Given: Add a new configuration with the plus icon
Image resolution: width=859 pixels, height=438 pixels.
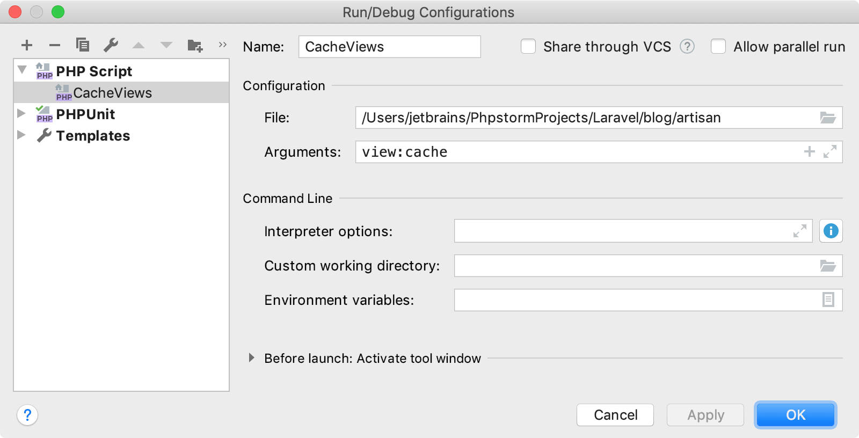Looking at the screenshot, I should coord(27,45).
